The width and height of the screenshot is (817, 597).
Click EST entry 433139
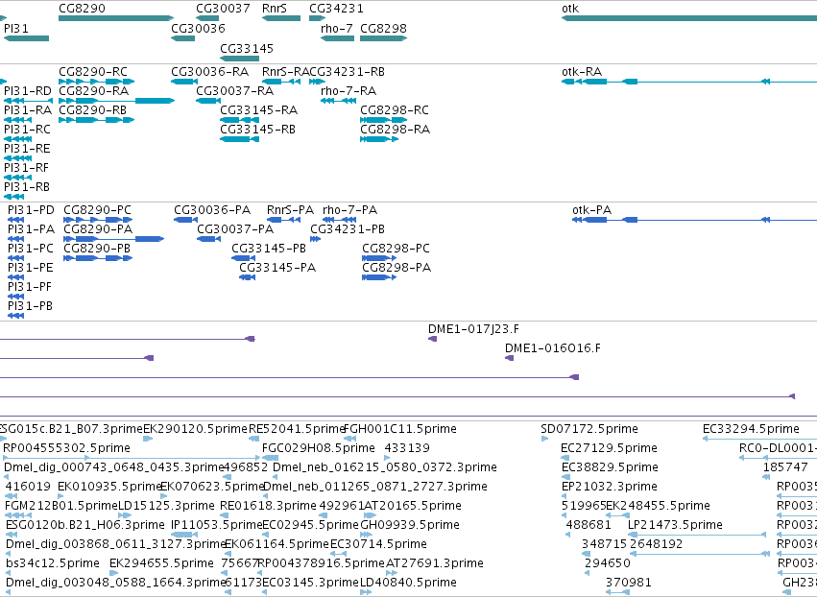406,448
